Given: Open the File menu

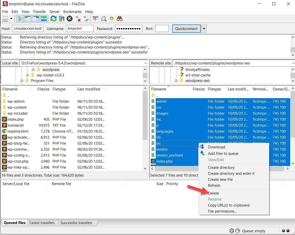Looking at the screenshot, I should click(5, 12).
